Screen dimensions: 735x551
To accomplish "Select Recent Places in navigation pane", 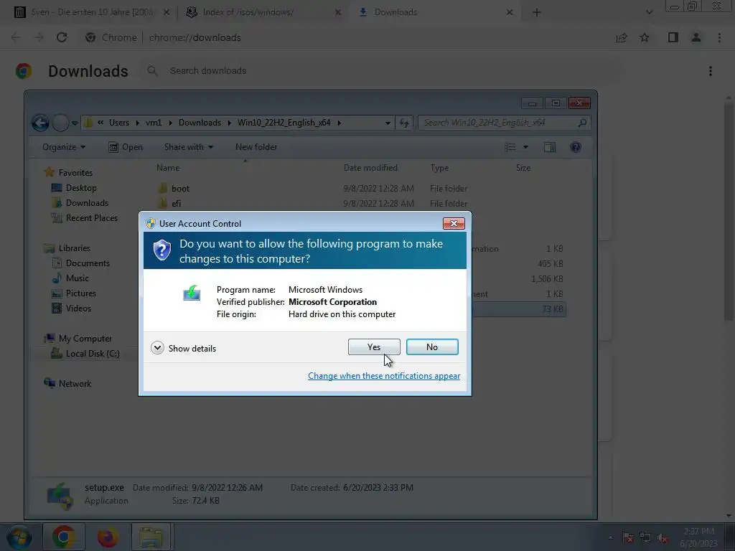I will point(85,218).
